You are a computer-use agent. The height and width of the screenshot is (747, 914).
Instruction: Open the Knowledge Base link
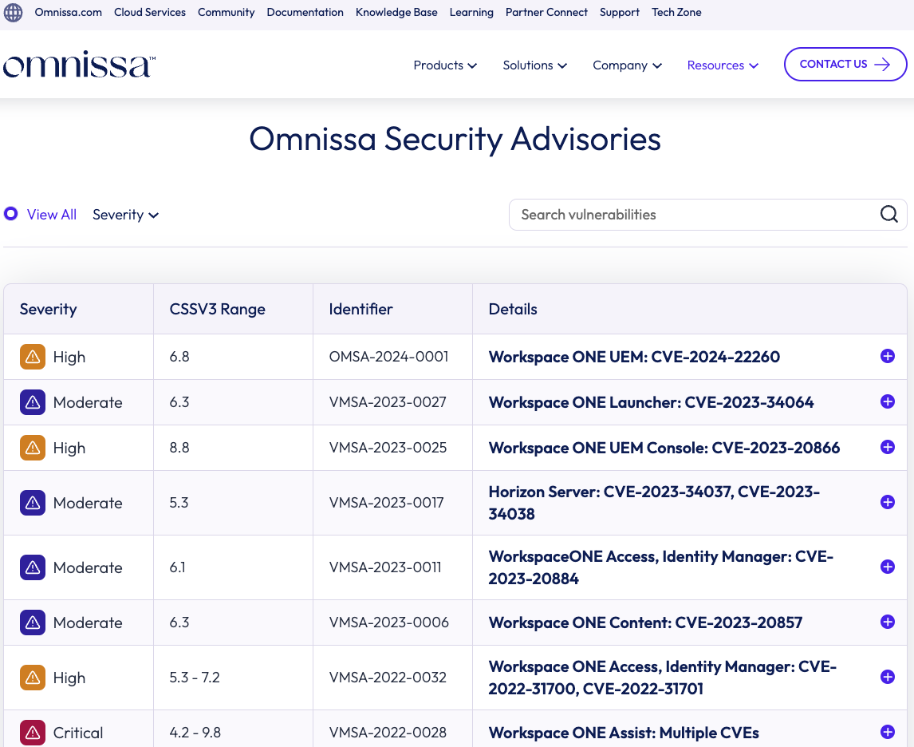396,13
